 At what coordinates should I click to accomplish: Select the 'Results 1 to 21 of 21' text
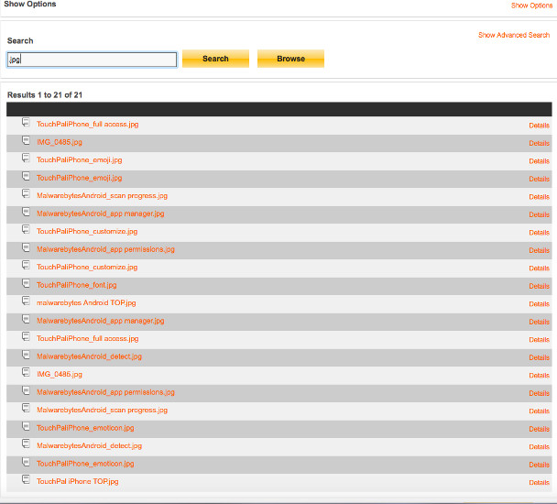coord(45,95)
